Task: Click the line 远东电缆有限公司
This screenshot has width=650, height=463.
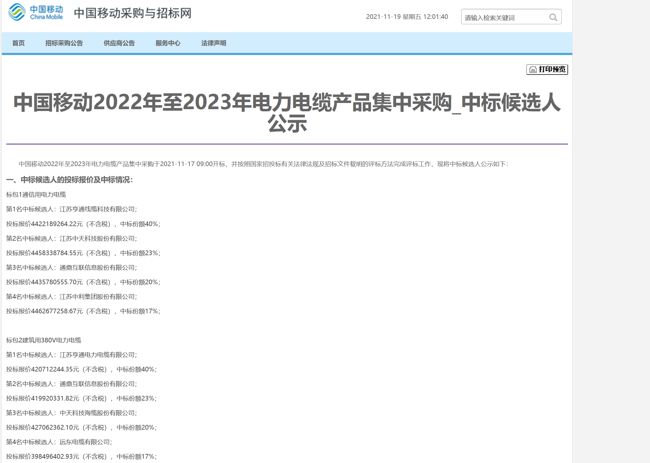Action: click(x=59, y=442)
